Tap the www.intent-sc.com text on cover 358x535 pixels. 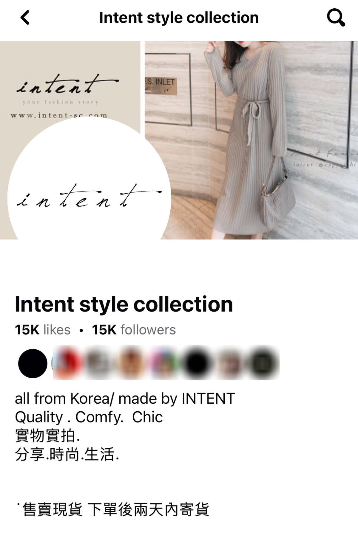tap(59, 115)
